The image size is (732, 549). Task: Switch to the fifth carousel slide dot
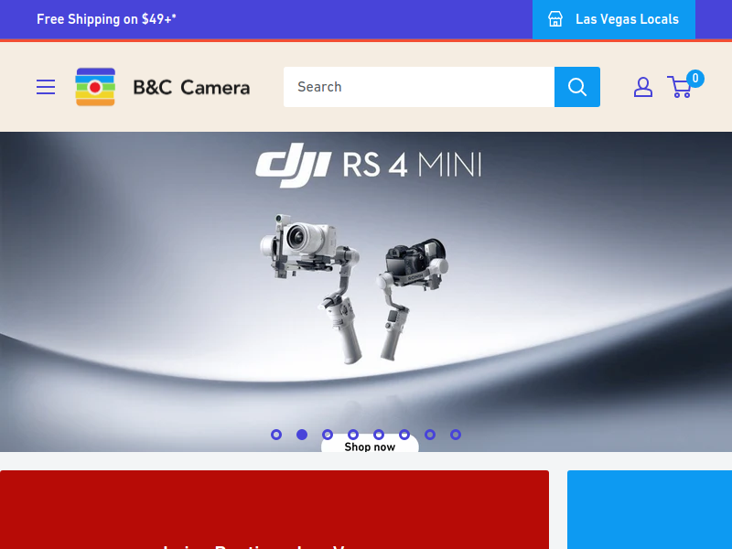[x=379, y=435]
